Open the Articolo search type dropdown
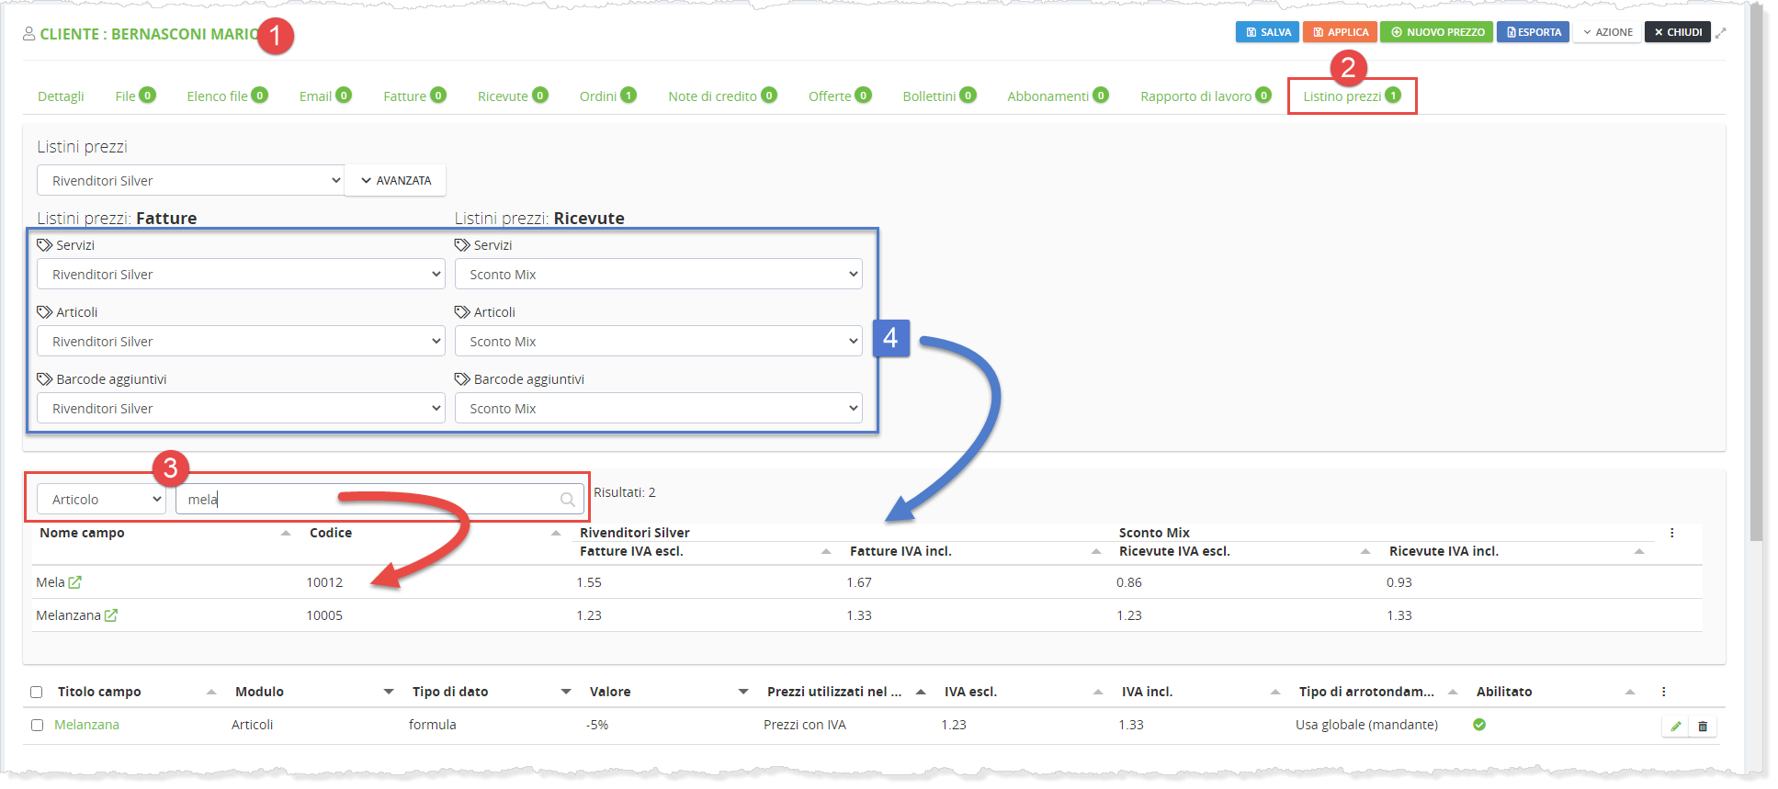Viewport: 1778px width, 789px height. (x=101, y=500)
